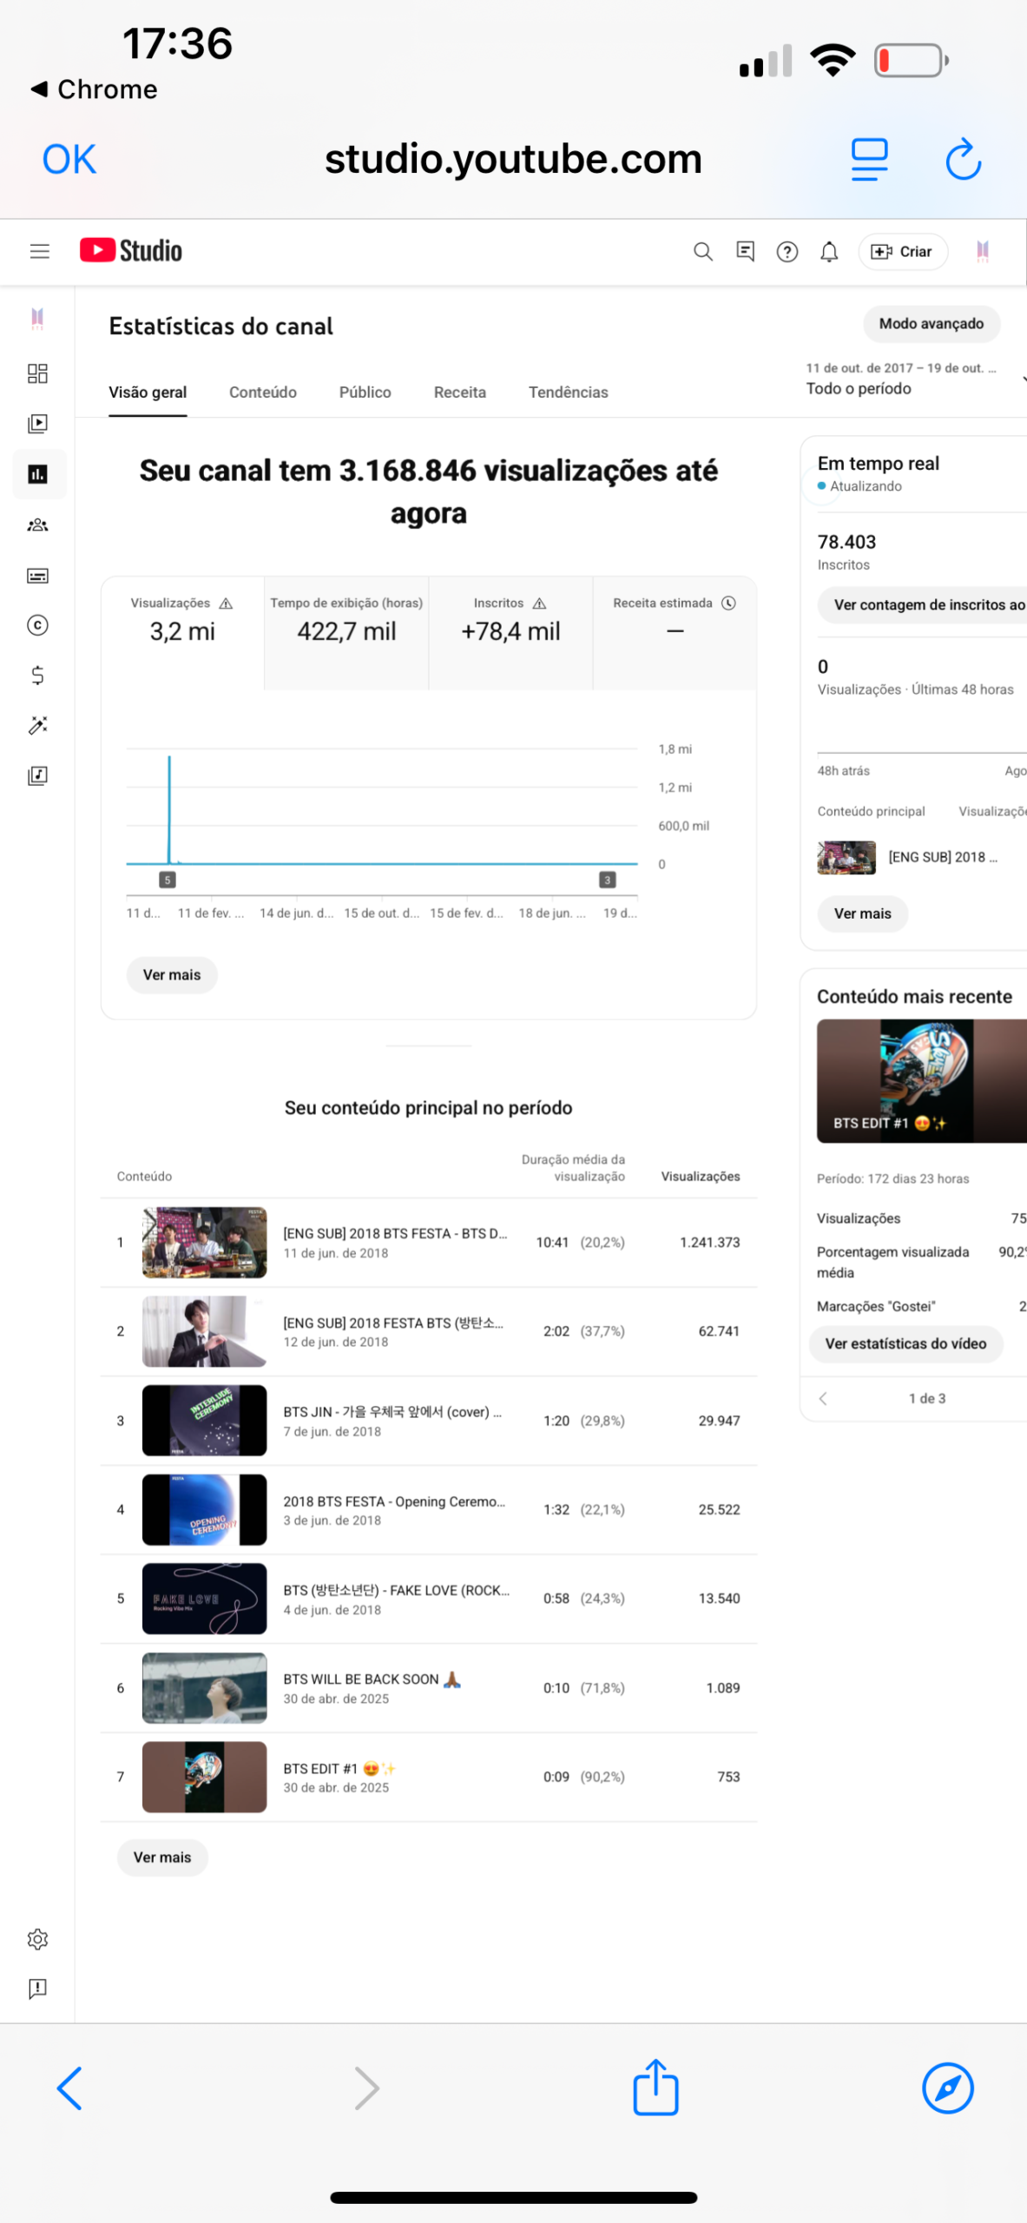1027x2223 pixels.
Task: Select the Inscritos +78,4 mil metric card
Action: click(x=510, y=633)
